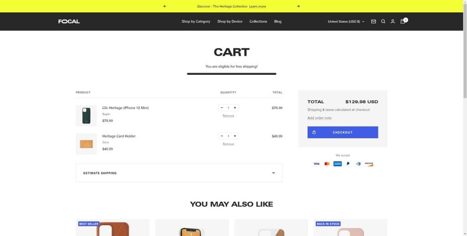The height and width of the screenshot is (236, 467).
Task: Decrease Clic Heritage quantity with minus
Action: pos(222,108)
